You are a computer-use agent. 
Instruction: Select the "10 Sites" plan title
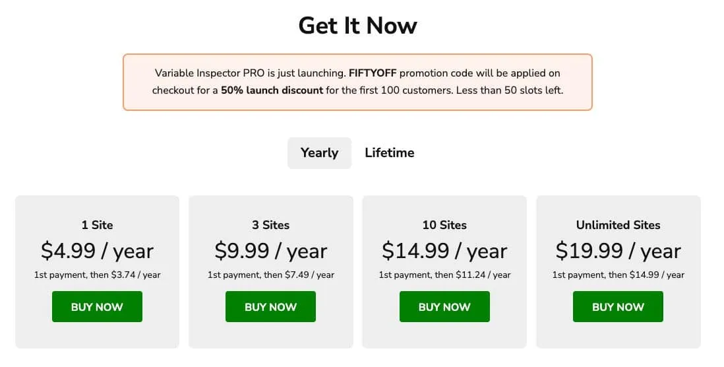click(x=444, y=225)
